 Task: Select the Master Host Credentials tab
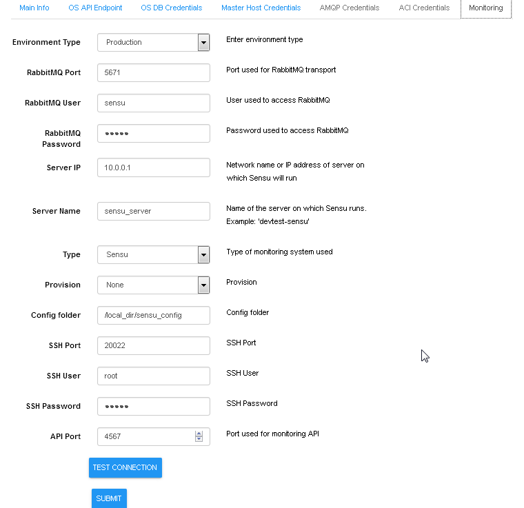[x=261, y=8]
